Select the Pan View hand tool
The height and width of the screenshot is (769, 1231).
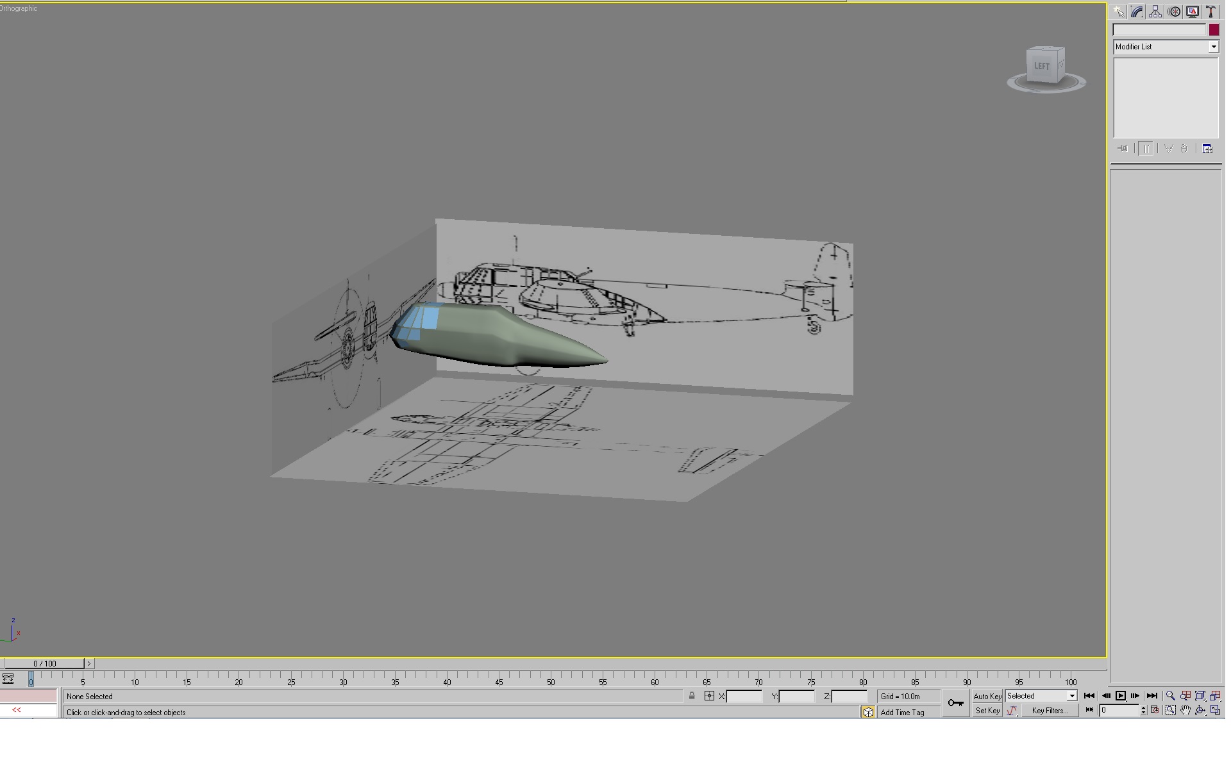click(1185, 710)
